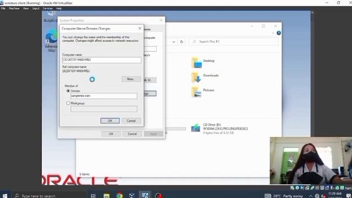Click the '9 items' status text
Image resolution: width=352 pixels, height=198 pixels.
coord(84,174)
